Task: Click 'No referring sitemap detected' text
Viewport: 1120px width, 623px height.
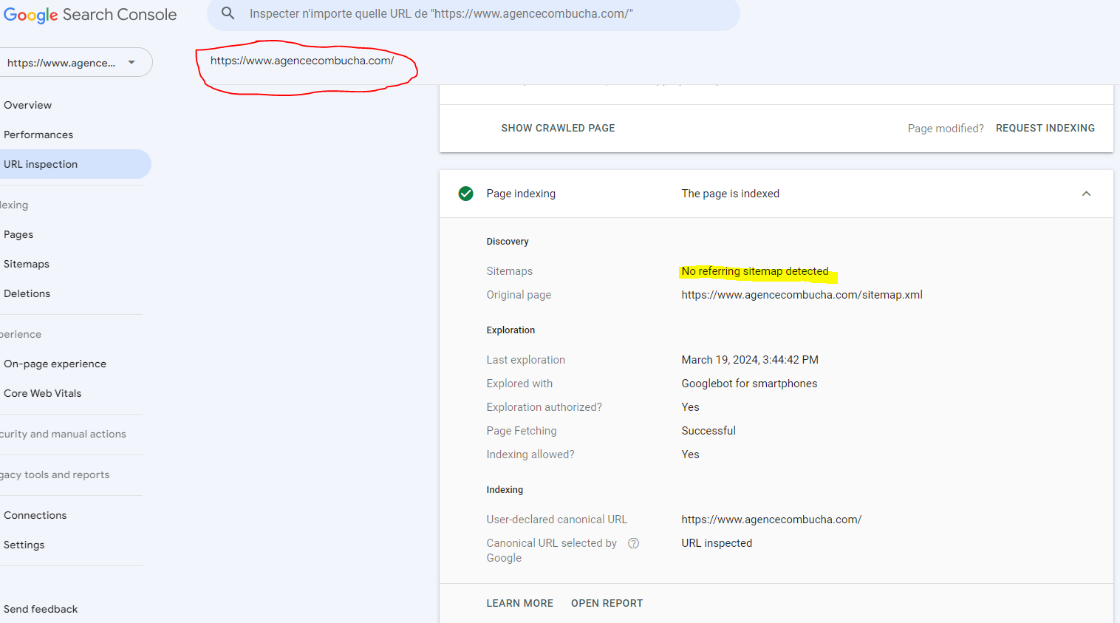Action: (x=755, y=271)
